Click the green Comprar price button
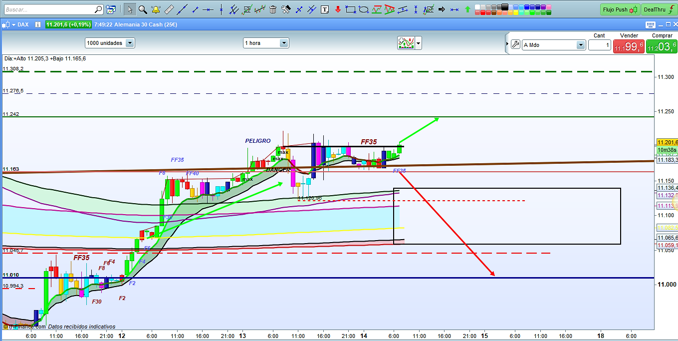The image size is (678, 341). pos(662,46)
